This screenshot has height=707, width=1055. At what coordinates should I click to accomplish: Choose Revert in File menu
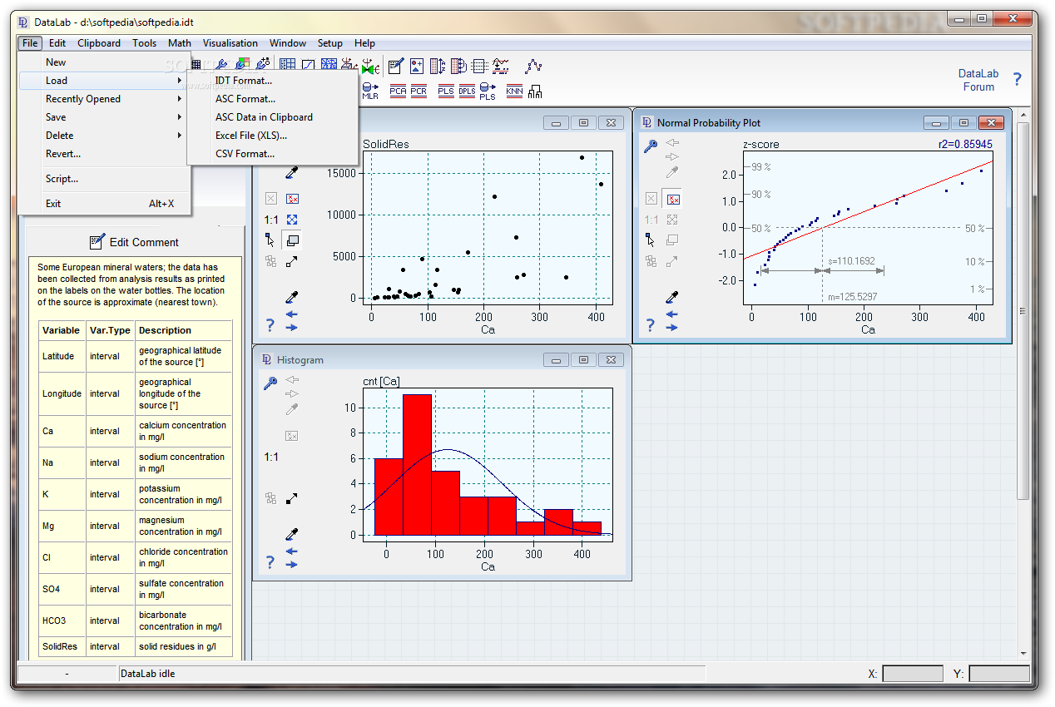pos(105,154)
